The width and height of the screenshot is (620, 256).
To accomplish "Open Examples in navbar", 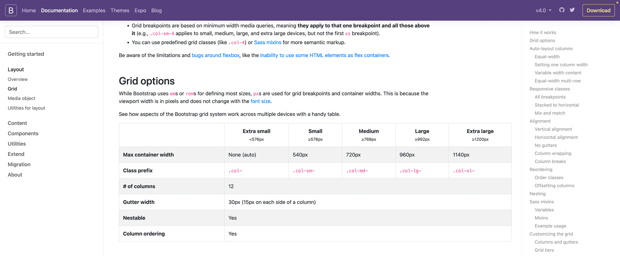I will 94,10.
